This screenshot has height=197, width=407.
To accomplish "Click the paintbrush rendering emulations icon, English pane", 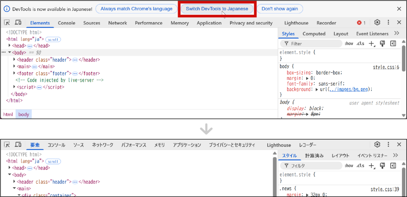I will (x=383, y=43).
